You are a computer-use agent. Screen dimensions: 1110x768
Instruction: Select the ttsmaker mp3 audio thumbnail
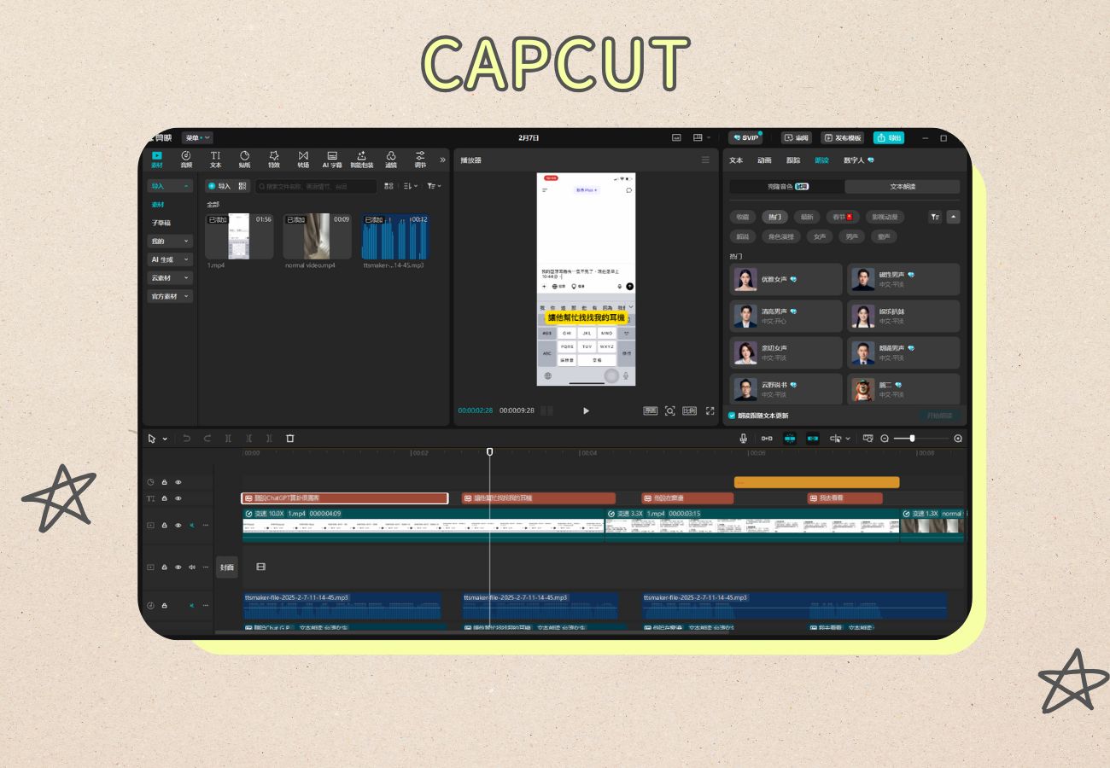pos(394,236)
